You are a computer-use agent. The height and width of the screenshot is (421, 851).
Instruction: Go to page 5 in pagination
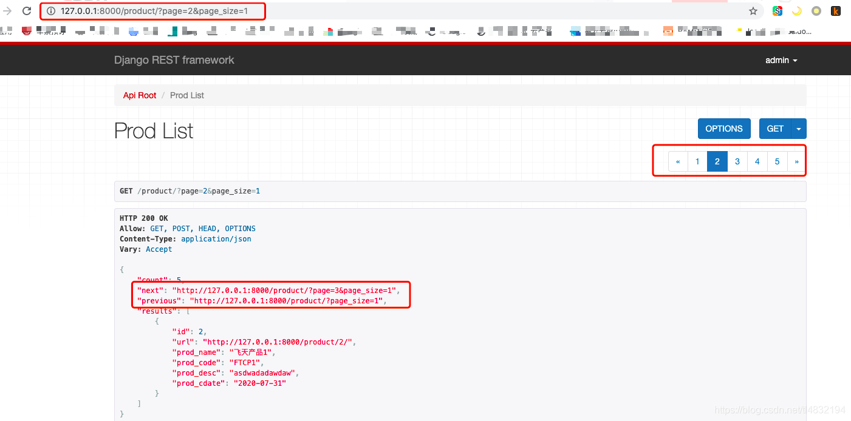(x=778, y=161)
